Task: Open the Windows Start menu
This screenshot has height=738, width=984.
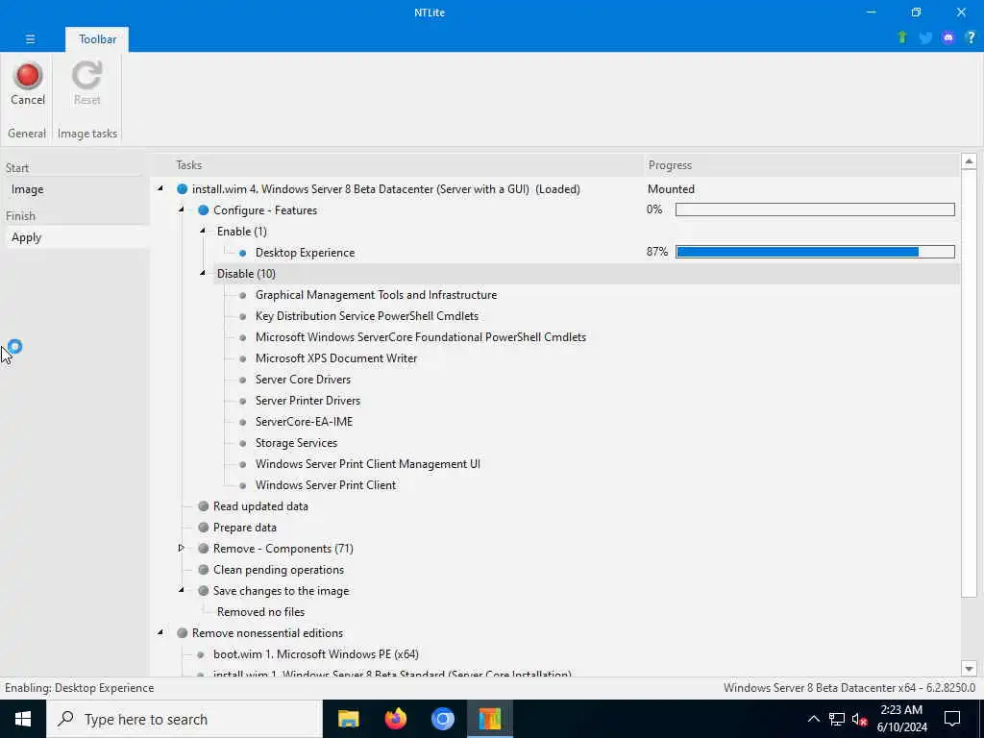Action: click(x=23, y=719)
